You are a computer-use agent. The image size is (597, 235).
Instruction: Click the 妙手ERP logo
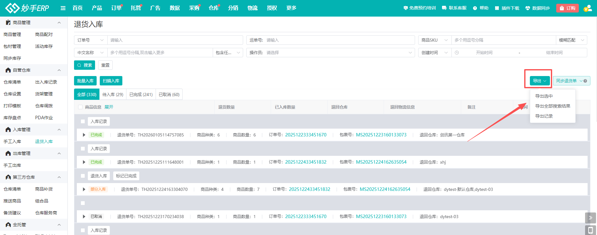click(x=27, y=8)
